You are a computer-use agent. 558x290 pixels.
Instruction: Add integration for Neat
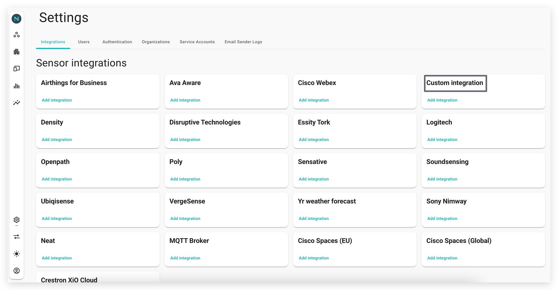pyautogui.click(x=57, y=258)
